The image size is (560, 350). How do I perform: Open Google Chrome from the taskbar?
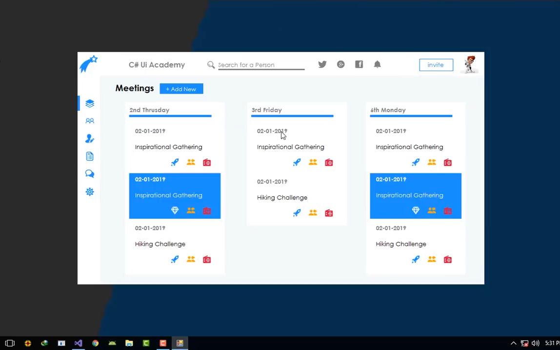[x=95, y=343]
